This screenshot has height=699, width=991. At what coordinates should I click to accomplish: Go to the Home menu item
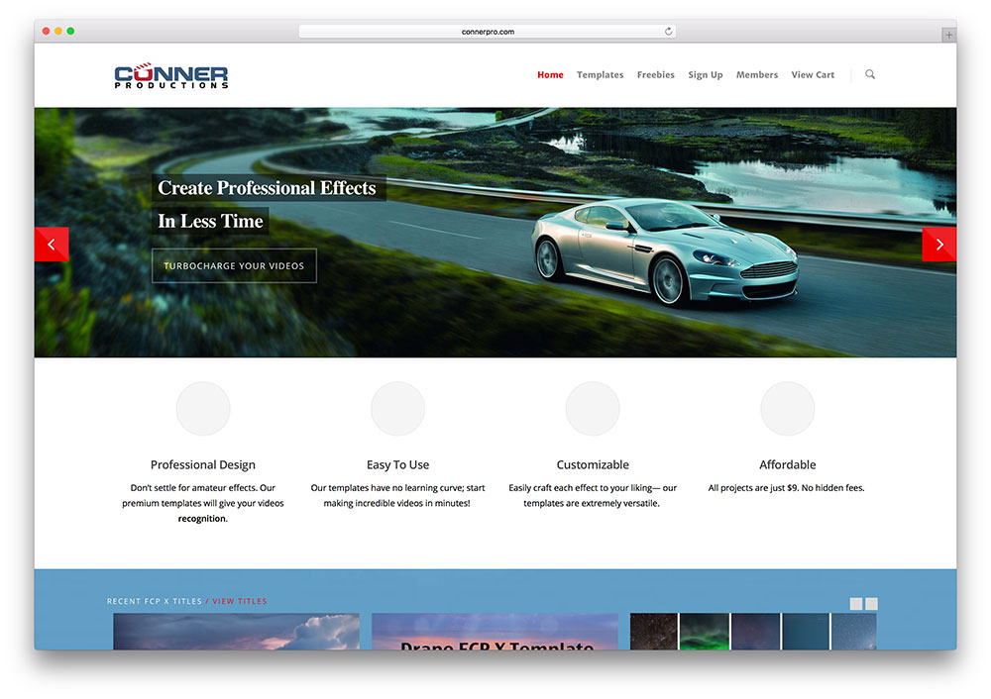pos(550,74)
